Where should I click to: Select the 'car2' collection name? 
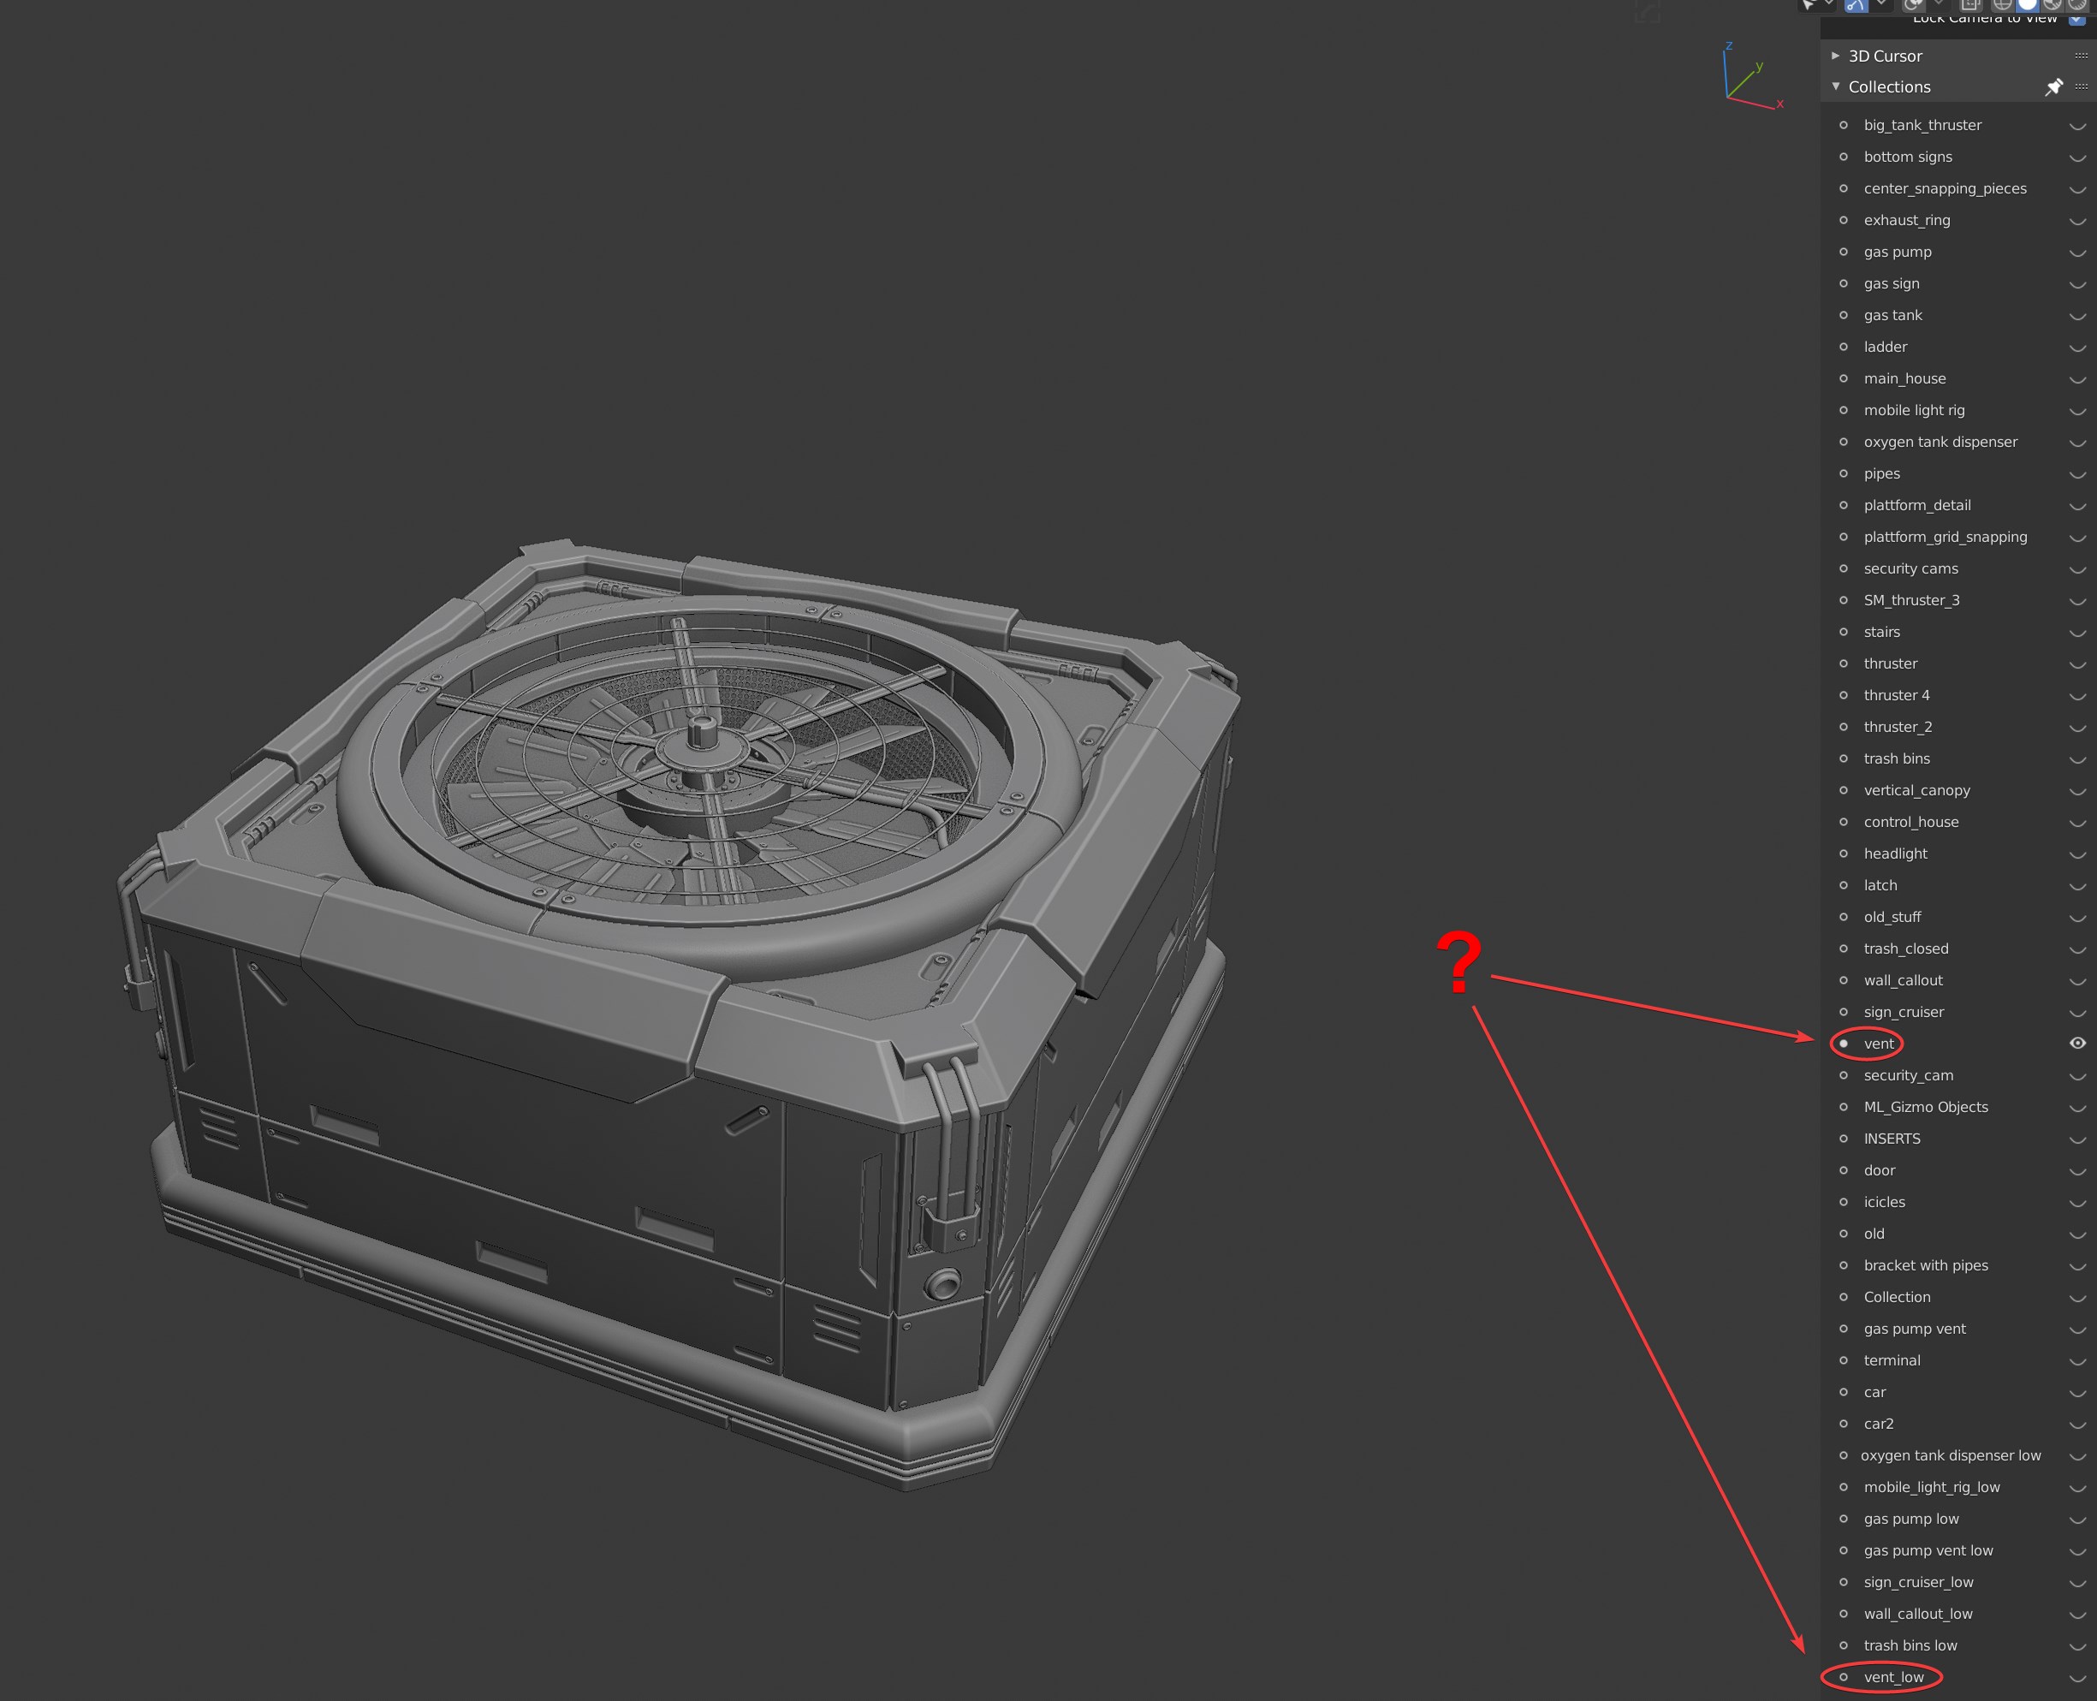[1878, 1424]
